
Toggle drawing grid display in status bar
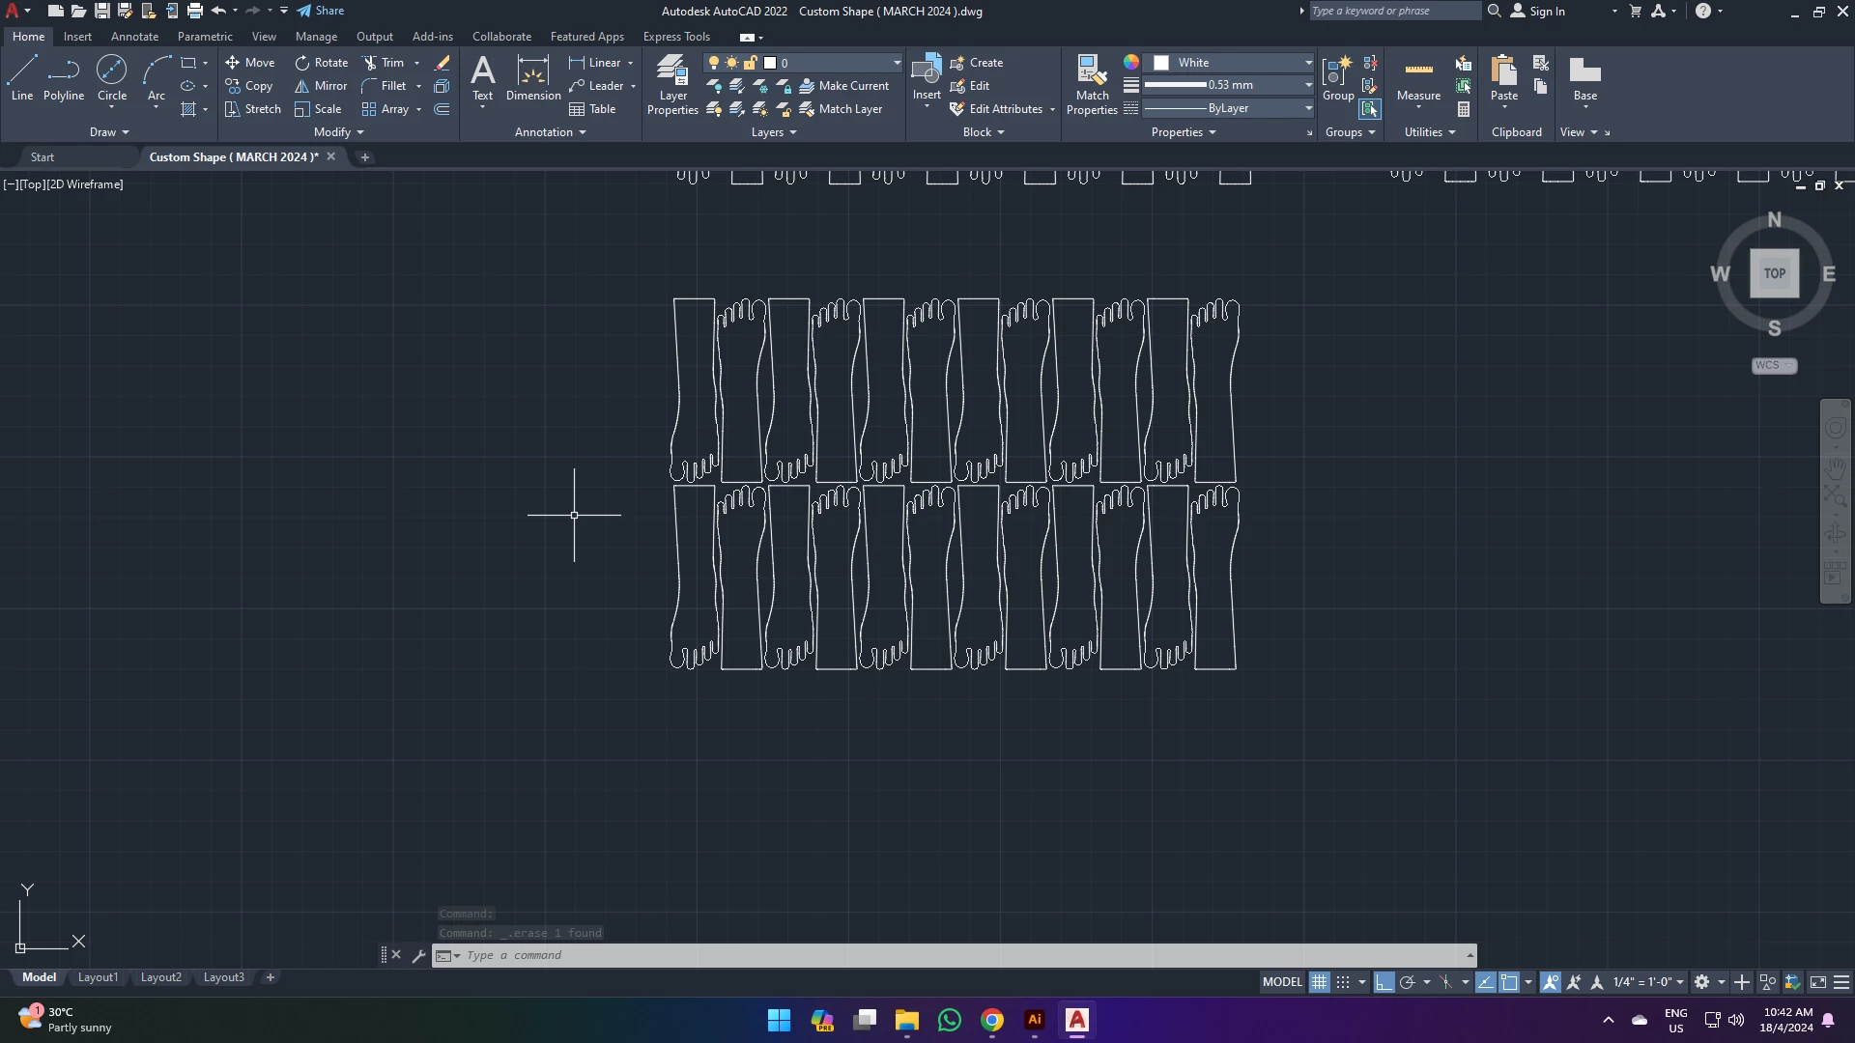point(1319,982)
